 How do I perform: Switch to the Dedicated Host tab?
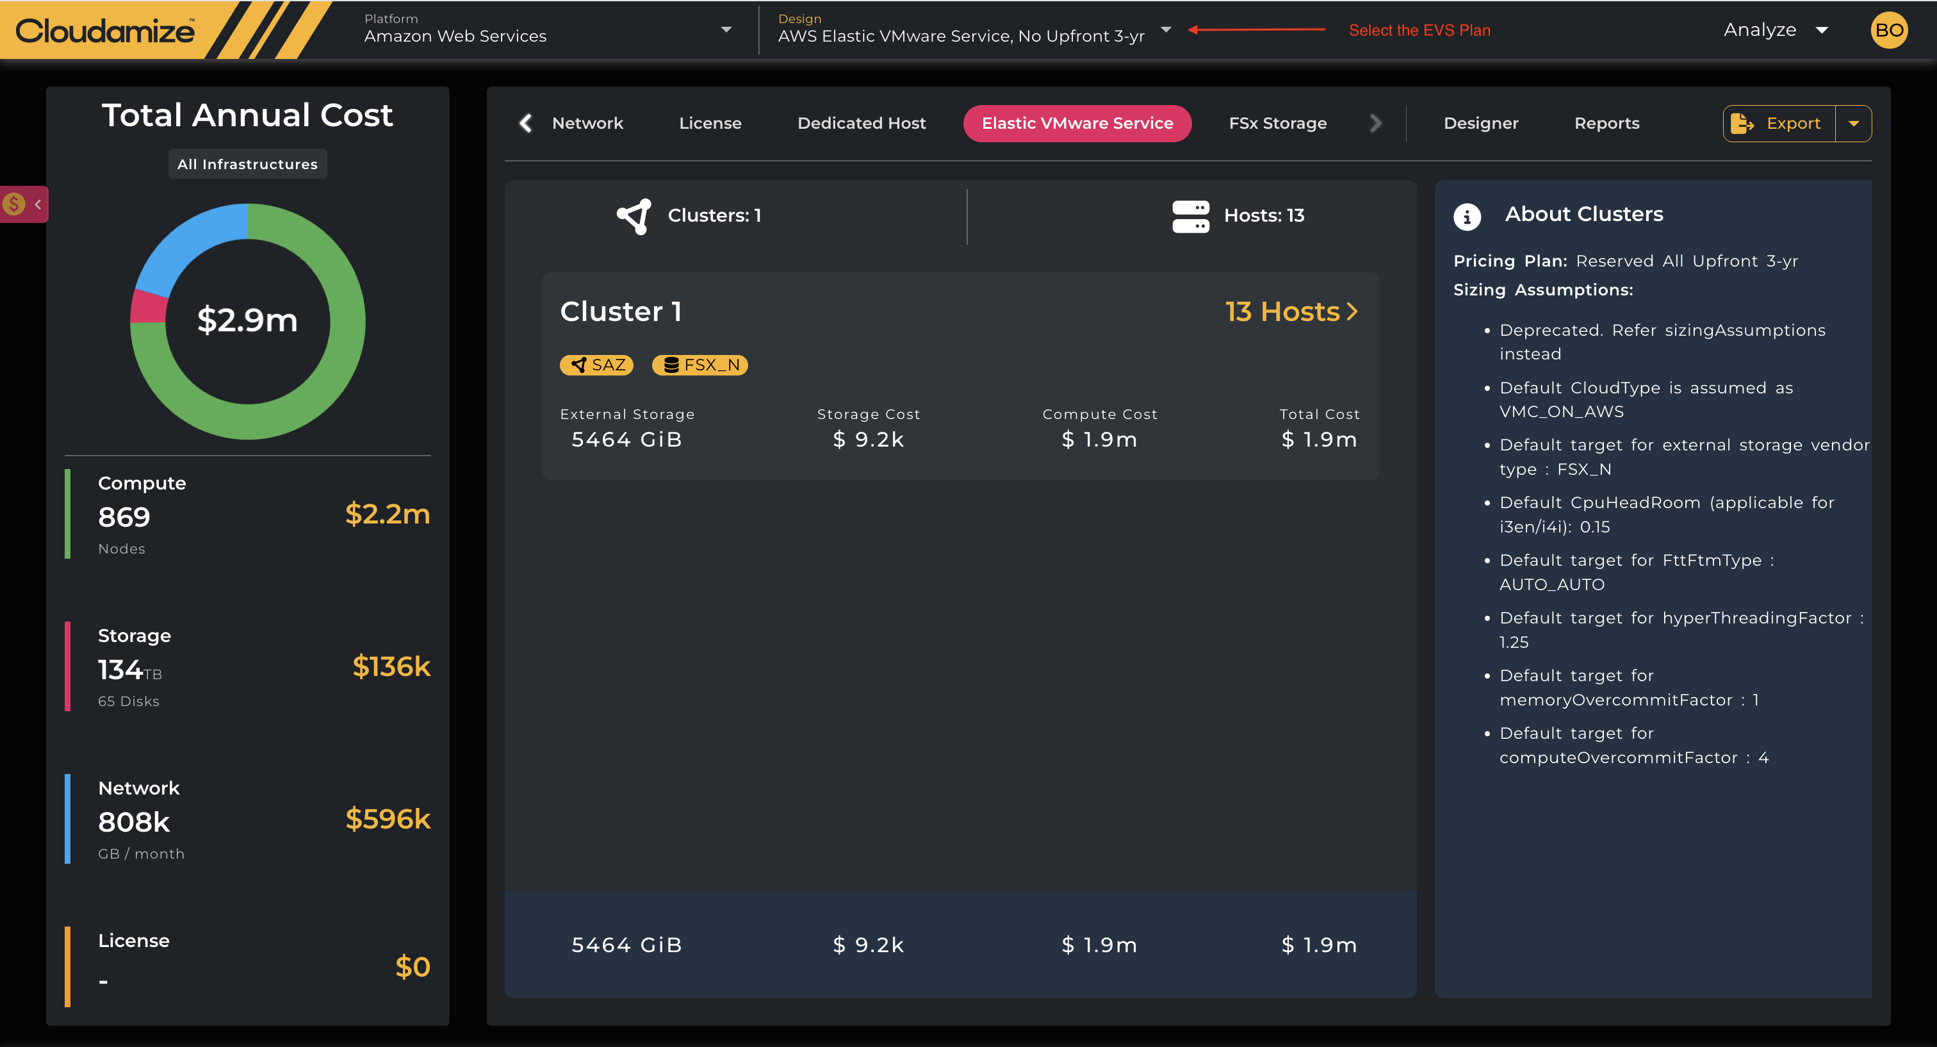[861, 124]
